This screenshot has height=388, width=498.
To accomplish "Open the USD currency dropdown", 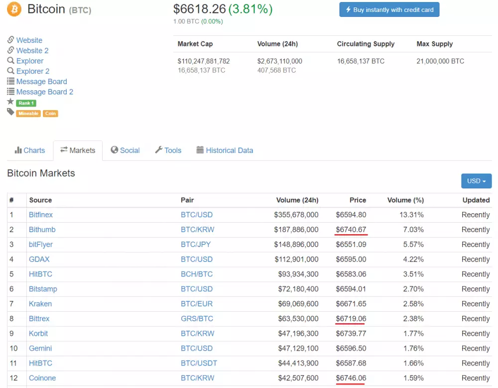I will coord(476,181).
